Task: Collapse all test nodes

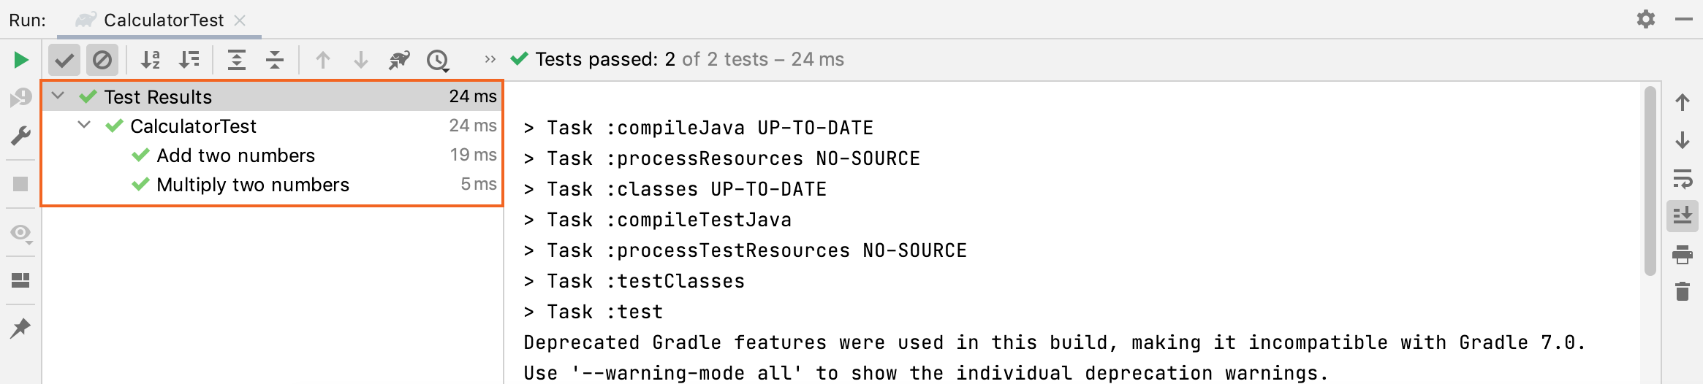Action: coord(275,60)
